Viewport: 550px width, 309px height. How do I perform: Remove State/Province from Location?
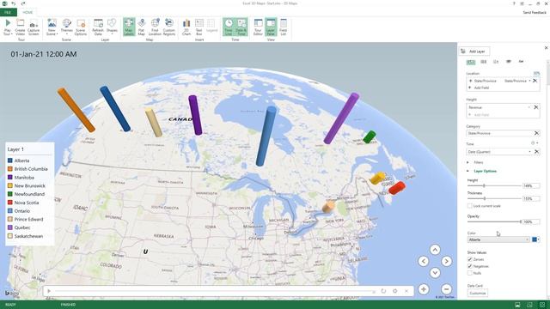tap(535, 81)
